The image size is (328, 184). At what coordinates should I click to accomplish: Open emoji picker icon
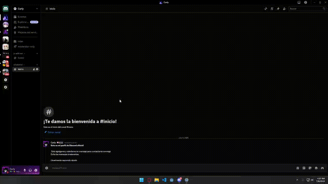[316, 168]
